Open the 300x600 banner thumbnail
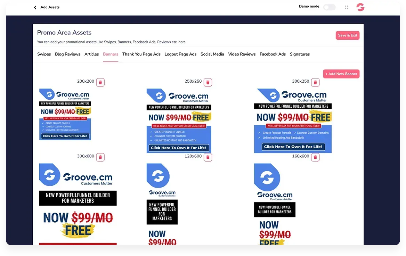The height and width of the screenshot is (256, 406). tap(78, 204)
